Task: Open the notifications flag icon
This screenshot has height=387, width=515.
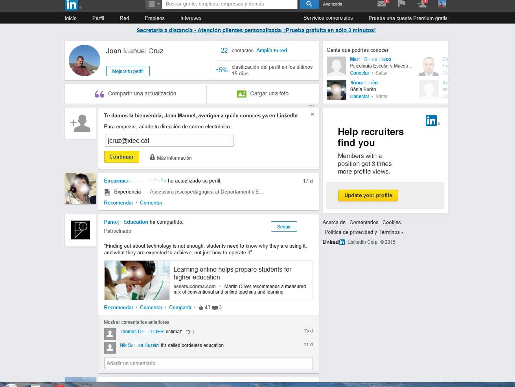Action: 401,4
